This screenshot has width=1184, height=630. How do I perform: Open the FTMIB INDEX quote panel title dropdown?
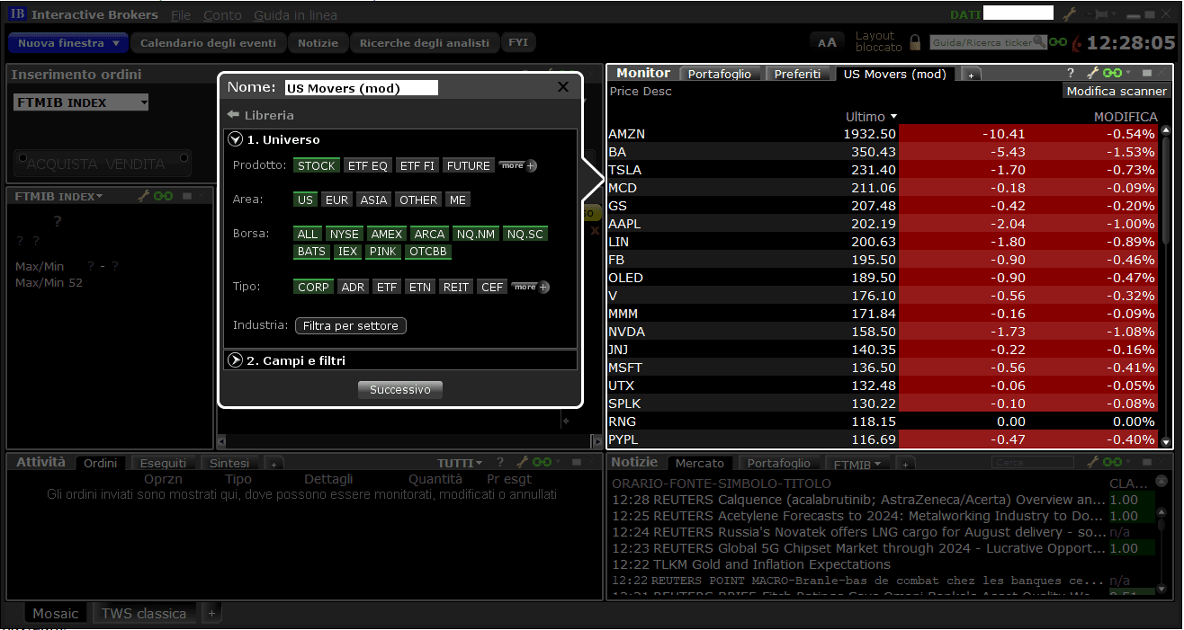tap(59, 196)
